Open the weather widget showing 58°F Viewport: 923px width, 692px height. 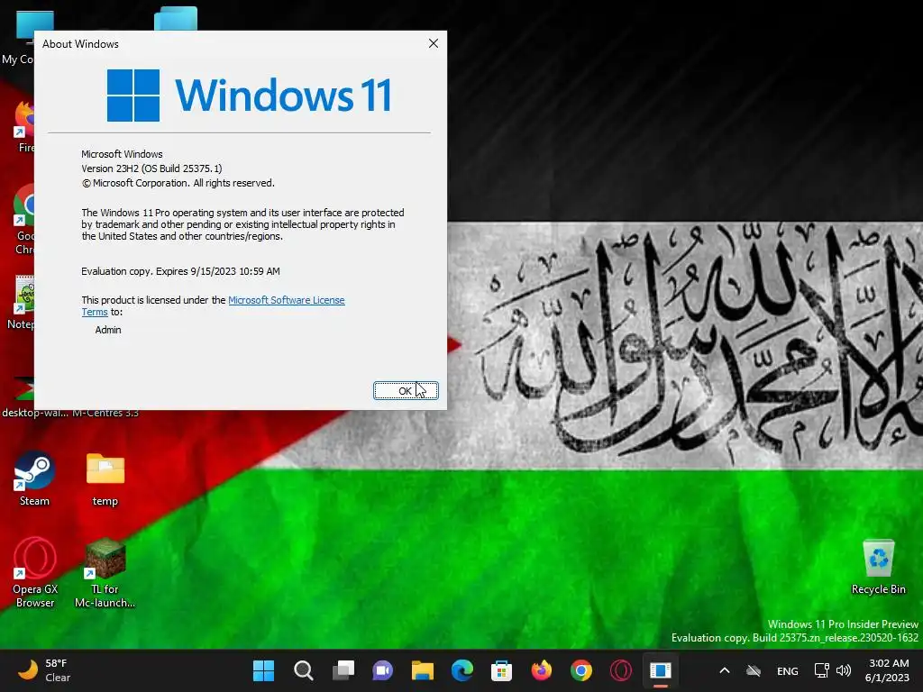coord(44,670)
